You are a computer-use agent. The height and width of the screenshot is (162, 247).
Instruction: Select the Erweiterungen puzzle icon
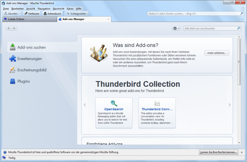(13, 59)
